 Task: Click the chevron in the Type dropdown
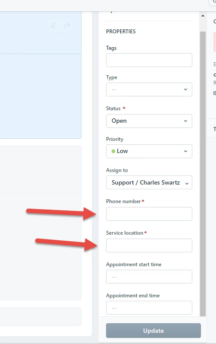pyautogui.click(x=185, y=89)
